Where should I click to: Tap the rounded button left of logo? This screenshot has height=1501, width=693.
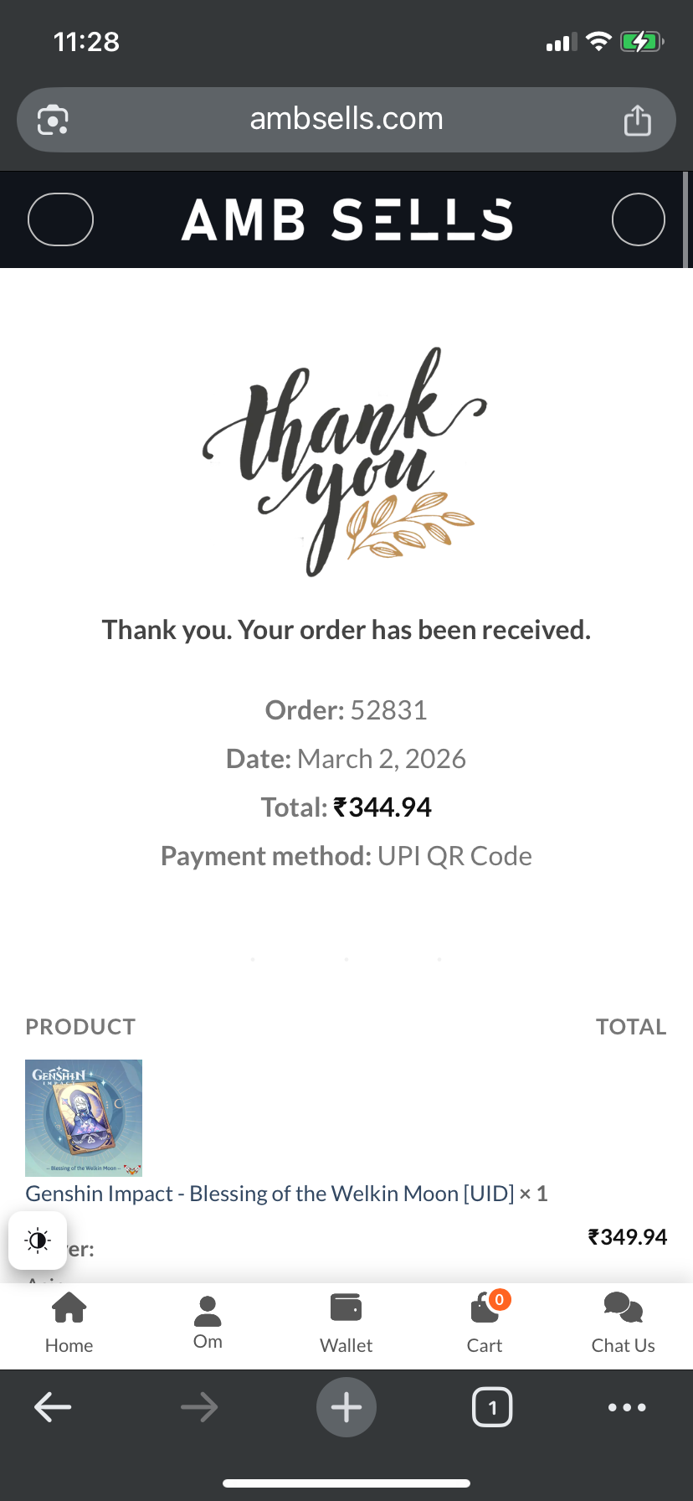(x=60, y=219)
